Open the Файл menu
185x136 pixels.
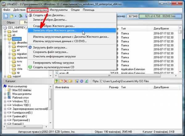pyautogui.click(x=6, y=10)
